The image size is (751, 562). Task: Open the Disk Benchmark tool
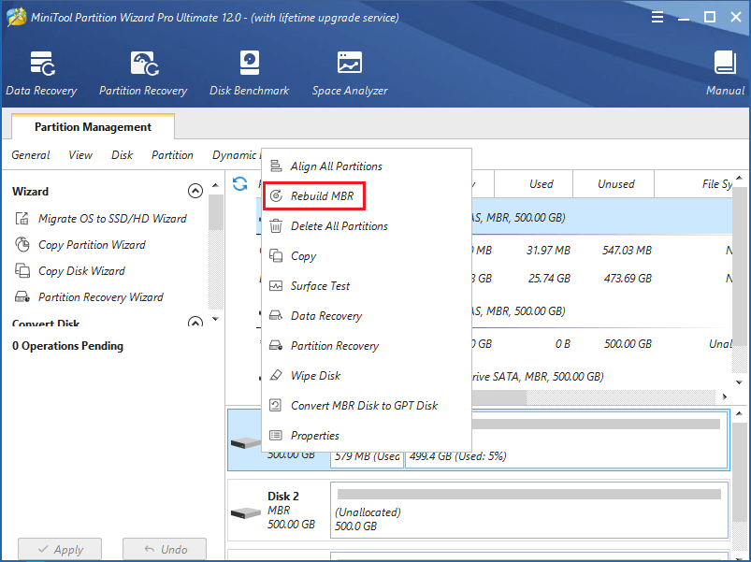(x=249, y=73)
